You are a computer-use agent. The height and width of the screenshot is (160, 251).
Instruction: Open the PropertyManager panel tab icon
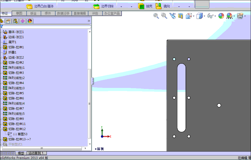[x=8, y=21]
